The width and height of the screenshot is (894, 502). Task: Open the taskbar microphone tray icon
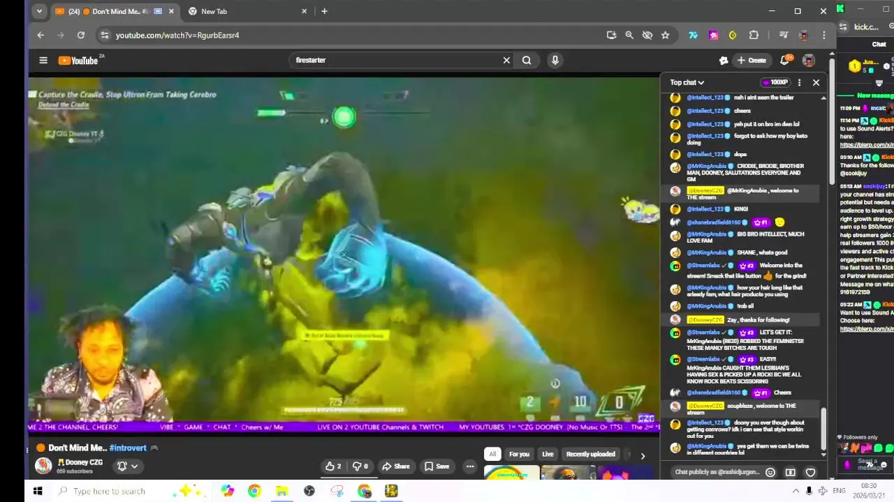[x=809, y=491]
